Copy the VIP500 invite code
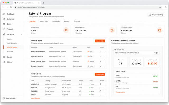169x105 pixels. click(x=101, y=94)
